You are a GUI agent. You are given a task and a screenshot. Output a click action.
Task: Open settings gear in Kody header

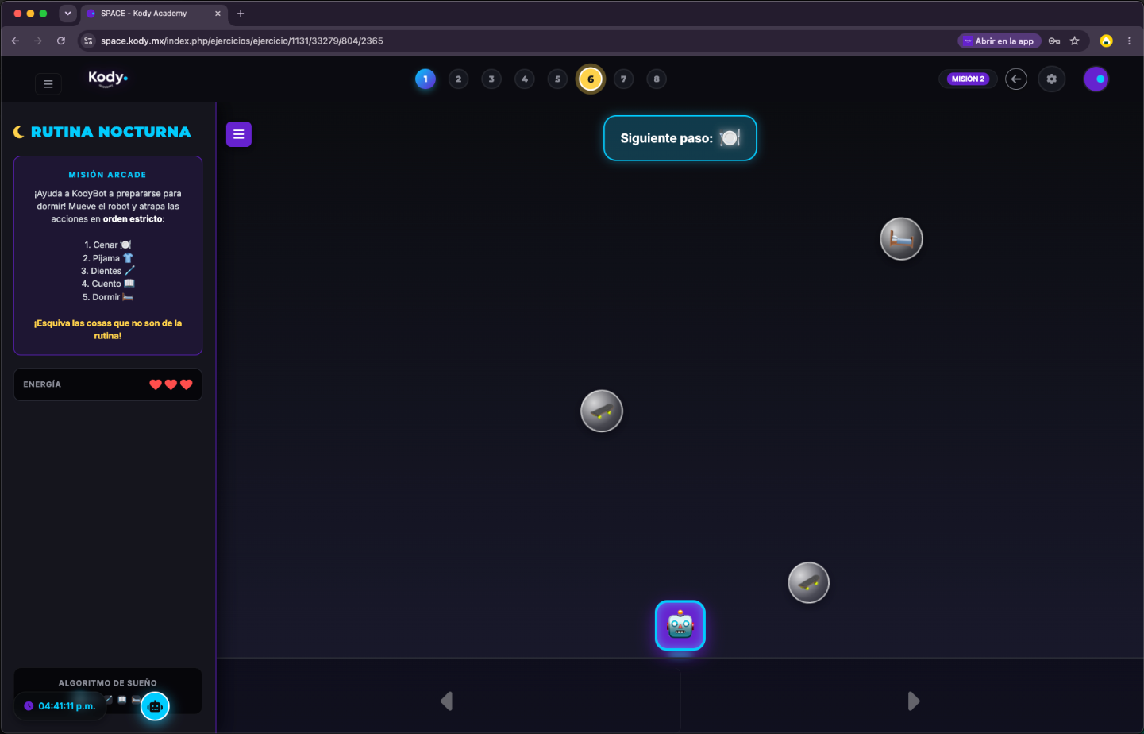(1052, 79)
